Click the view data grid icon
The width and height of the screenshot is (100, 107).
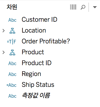click(73, 7)
